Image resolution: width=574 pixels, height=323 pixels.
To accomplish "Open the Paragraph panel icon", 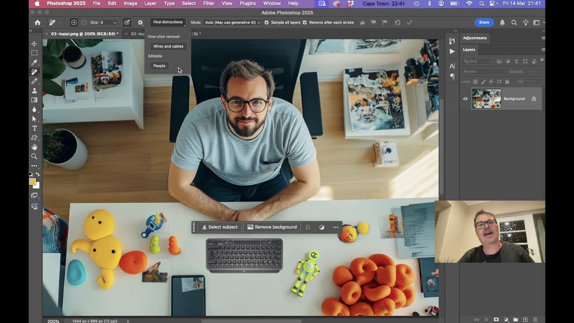I will 452,76.
